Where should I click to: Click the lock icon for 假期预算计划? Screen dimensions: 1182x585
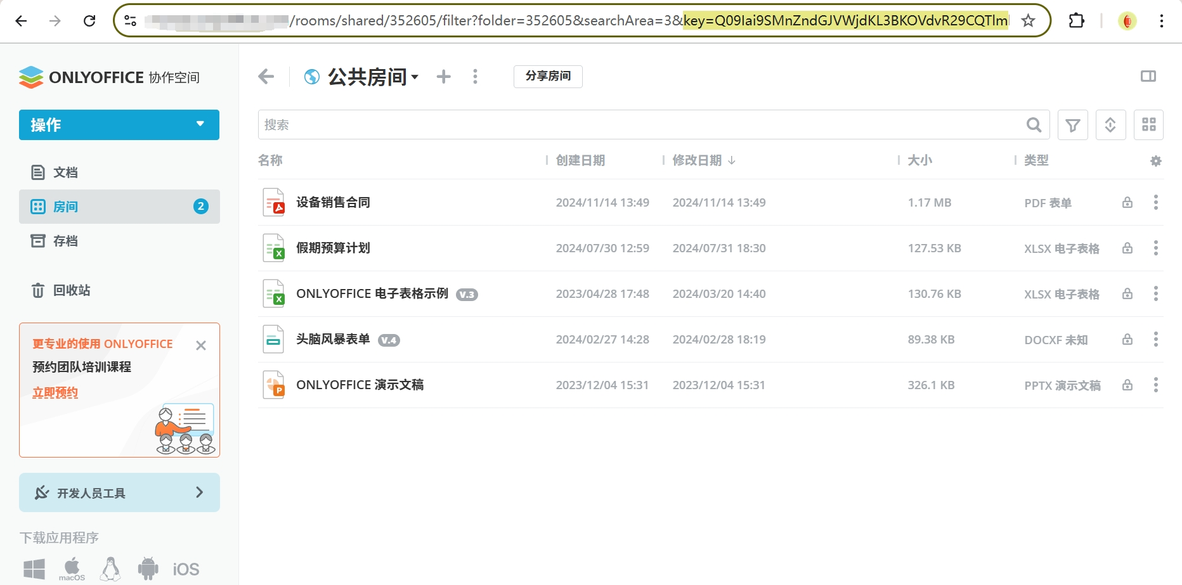(1127, 248)
